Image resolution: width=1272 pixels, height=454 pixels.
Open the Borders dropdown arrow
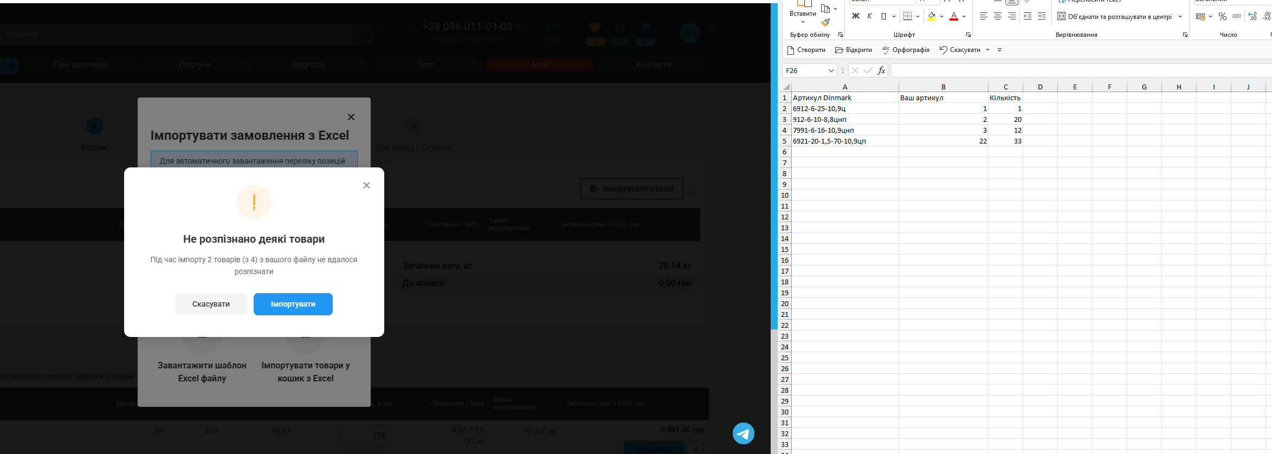click(918, 16)
